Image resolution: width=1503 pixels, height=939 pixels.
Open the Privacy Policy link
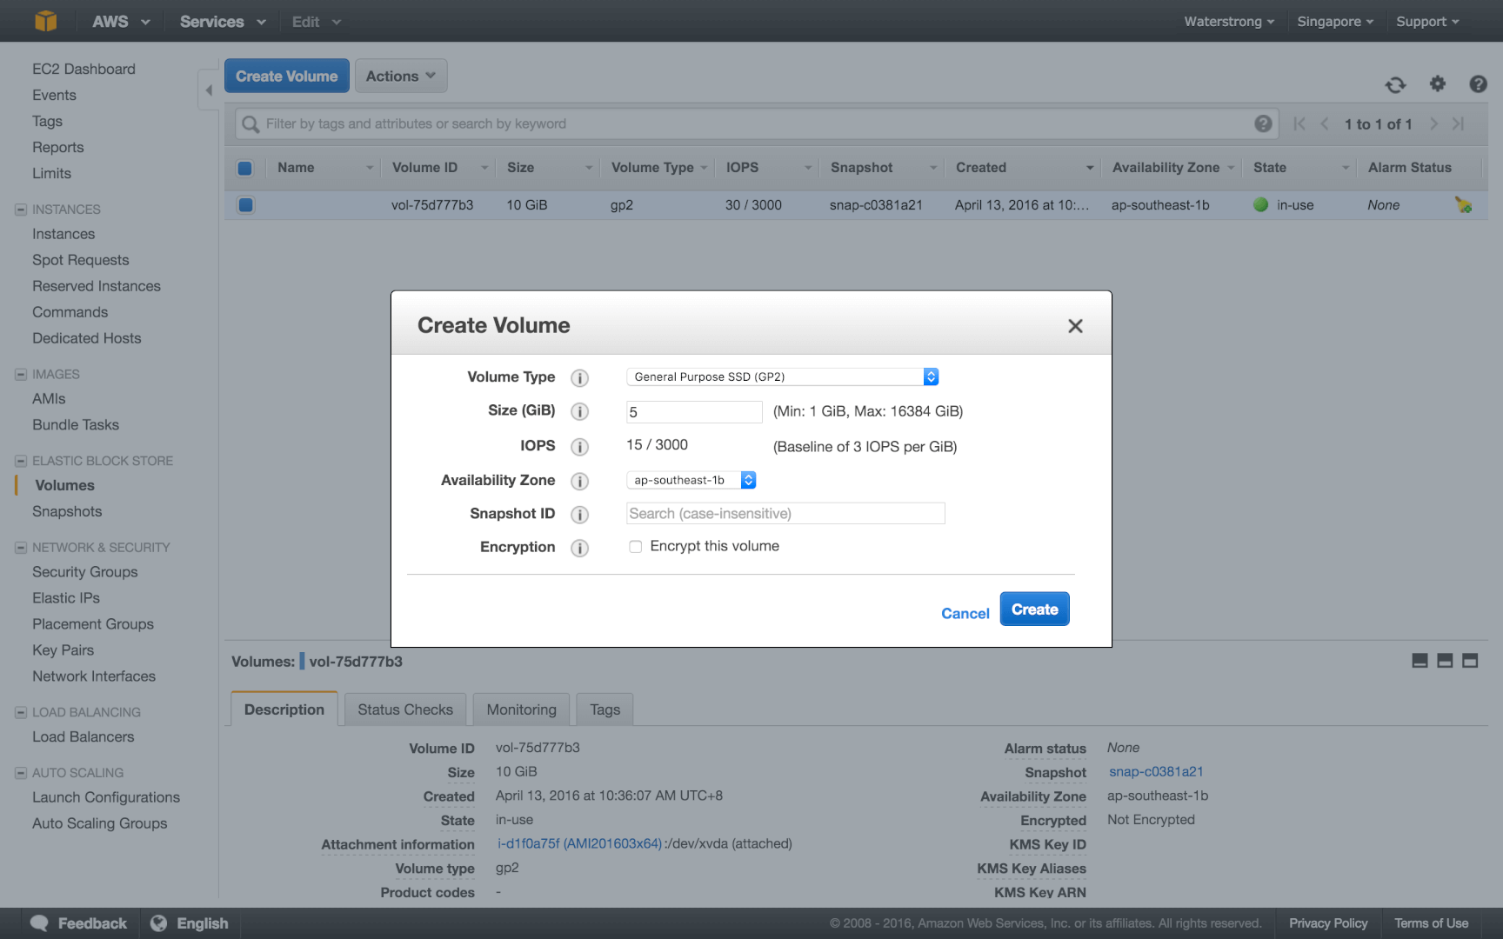click(x=1328, y=923)
